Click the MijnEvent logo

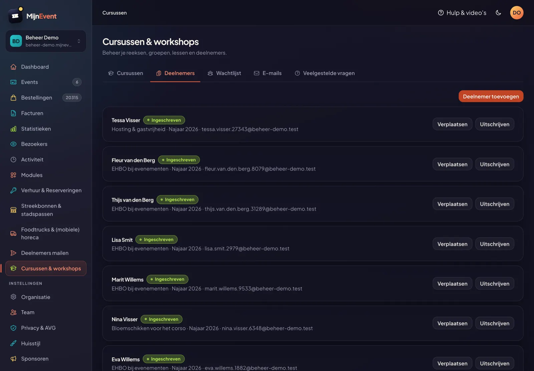(32, 16)
